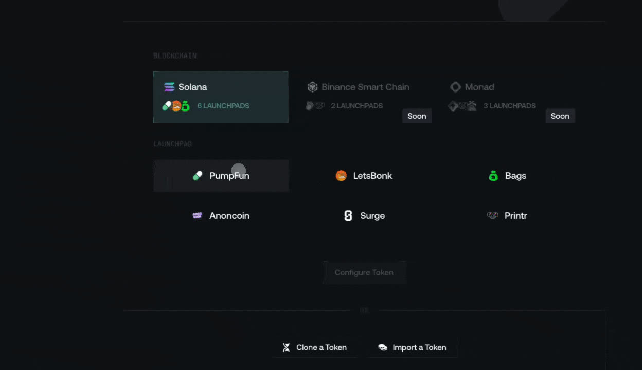Click the Bags green money bag icon
642x370 pixels.
(493, 176)
